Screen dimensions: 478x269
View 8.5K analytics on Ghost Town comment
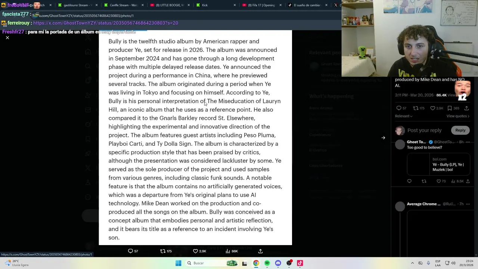457,181
